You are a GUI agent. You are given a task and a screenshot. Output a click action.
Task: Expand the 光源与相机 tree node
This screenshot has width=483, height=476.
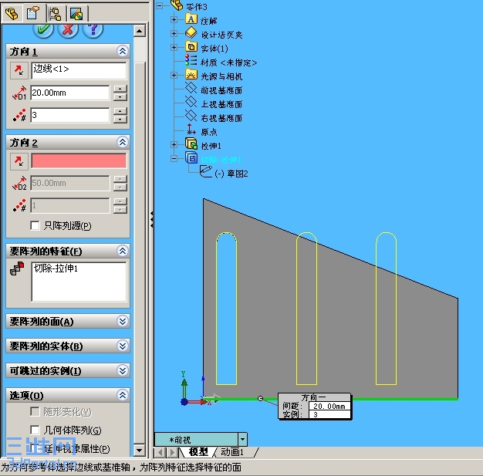[174, 75]
